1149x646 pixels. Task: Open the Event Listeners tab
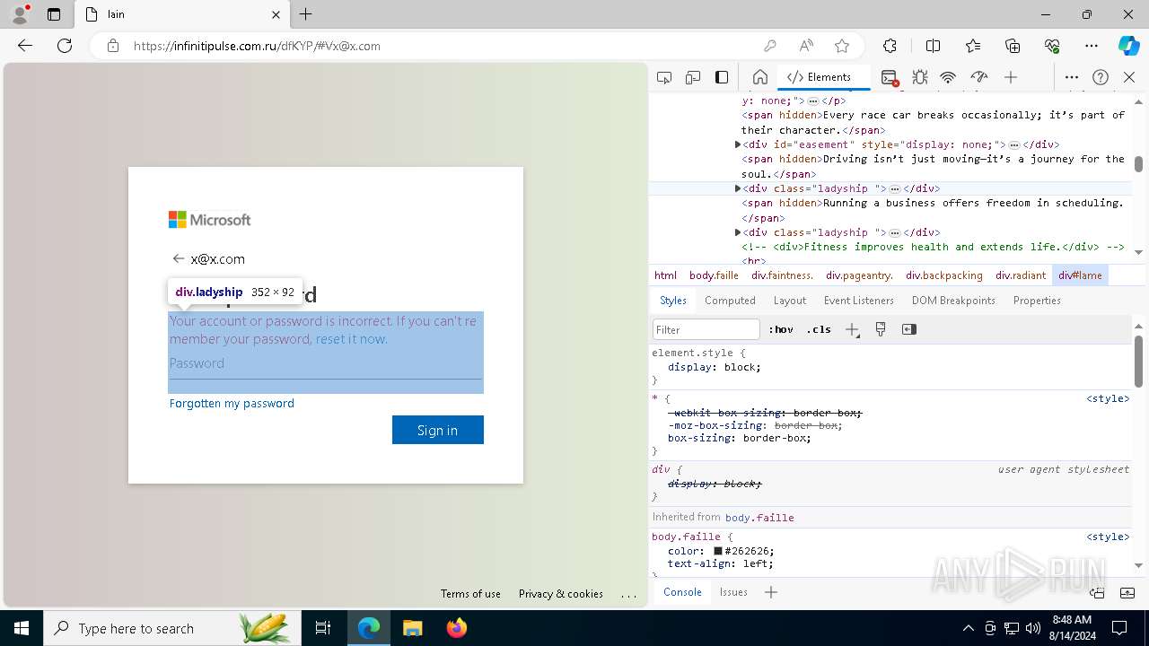(859, 301)
